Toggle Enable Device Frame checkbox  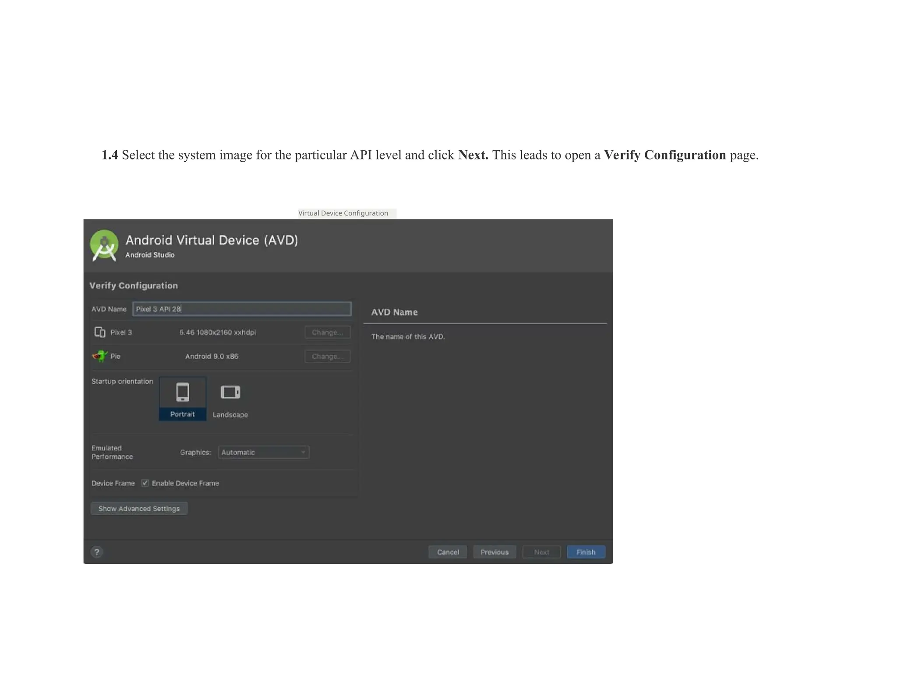(145, 483)
